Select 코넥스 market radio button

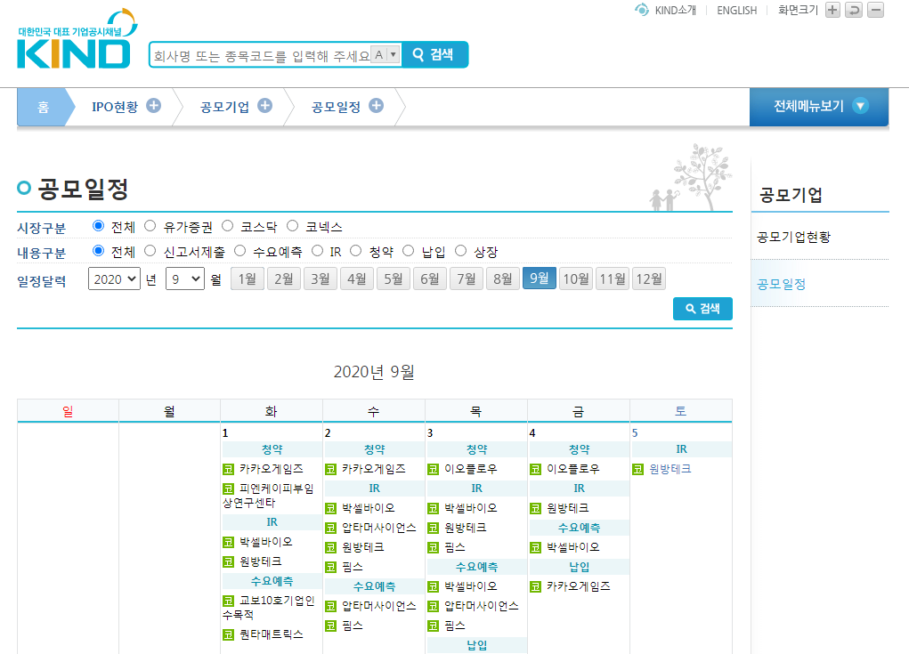tap(293, 226)
